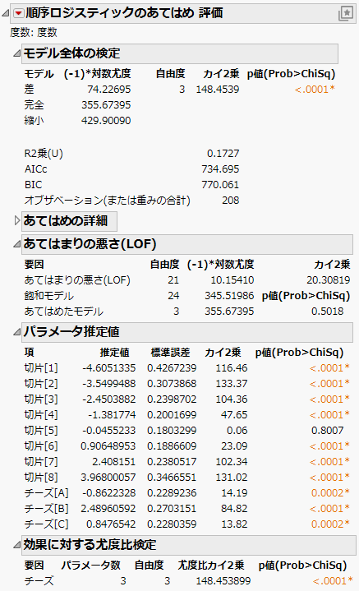Click the あてはめたモデル row label

[63, 312]
